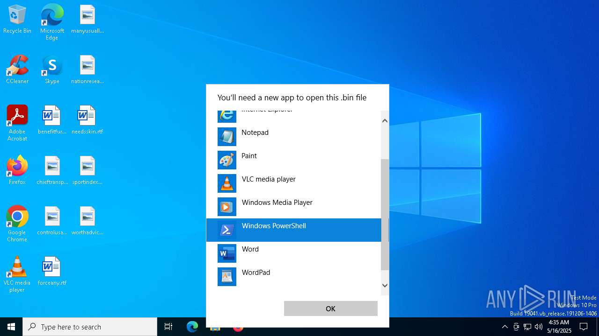Select the manyusuall... desktop image file

tap(88, 20)
